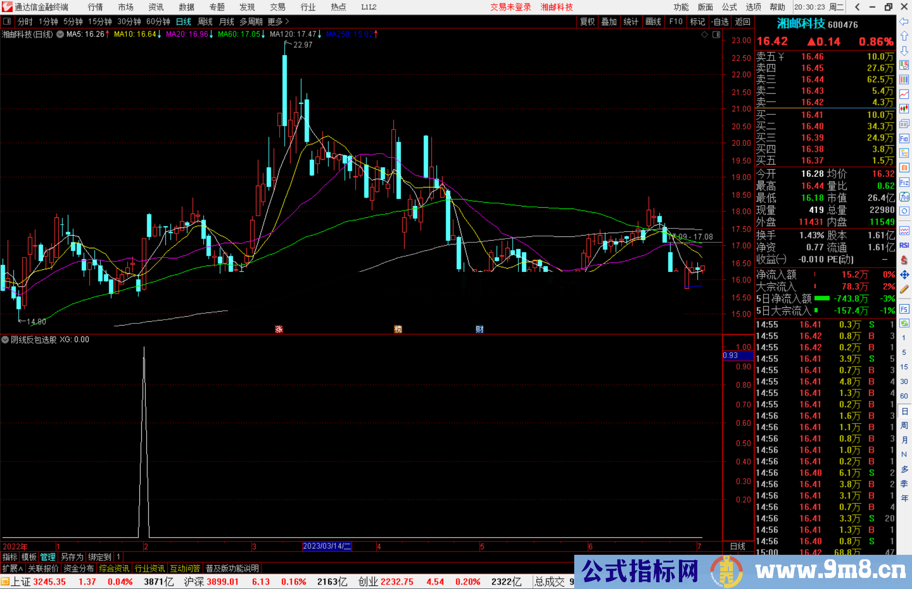Click the line trend chart sidebar icon
This screenshot has width=912, height=589.
click(x=904, y=94)
